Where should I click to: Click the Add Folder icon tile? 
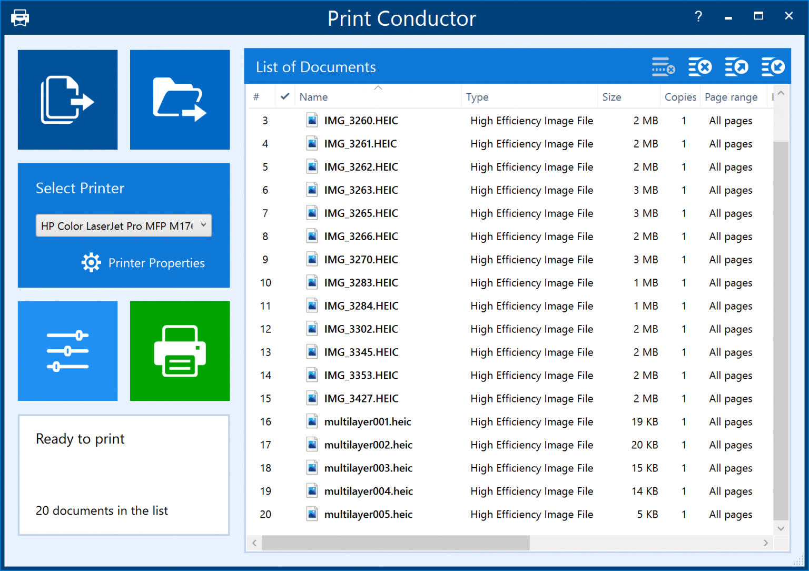click(x=180, y=100)
